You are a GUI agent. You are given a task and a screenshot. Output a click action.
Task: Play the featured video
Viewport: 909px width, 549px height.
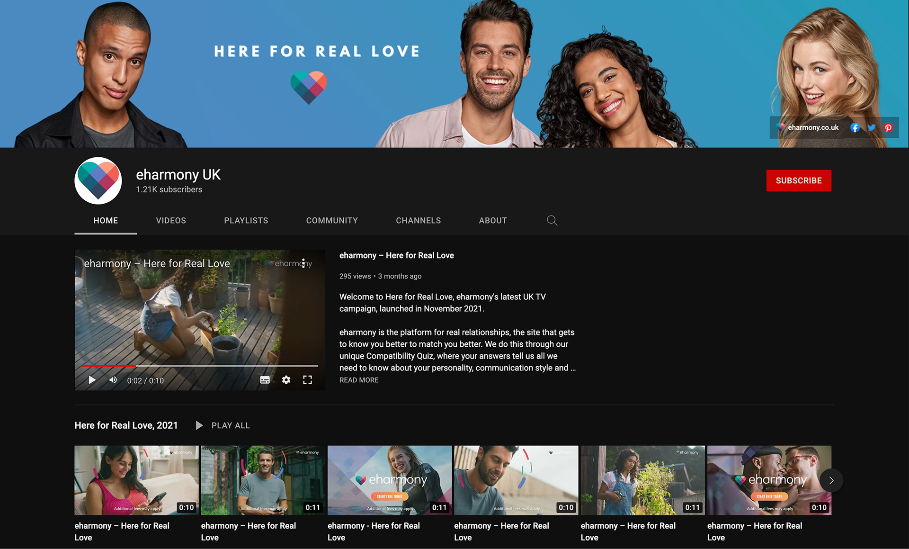click(x=92, y=380)
